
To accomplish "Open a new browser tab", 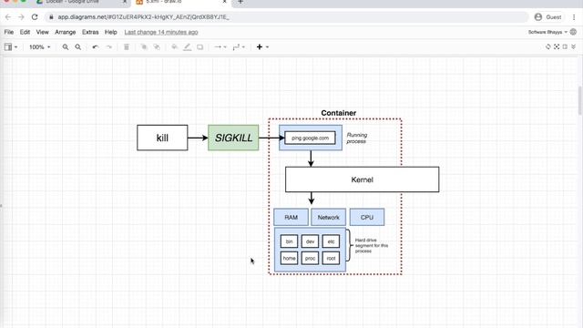I will tap(240, 2).
